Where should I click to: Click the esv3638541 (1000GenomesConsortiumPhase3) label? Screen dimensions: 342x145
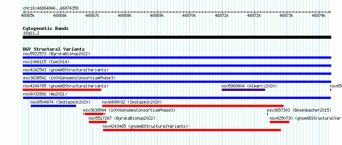point(69,78)
